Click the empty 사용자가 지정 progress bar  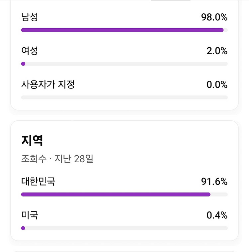tap(124, 97)
